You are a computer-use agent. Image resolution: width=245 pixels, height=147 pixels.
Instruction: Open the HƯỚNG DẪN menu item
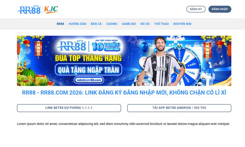pyautogui.click(x=77, y=24)
